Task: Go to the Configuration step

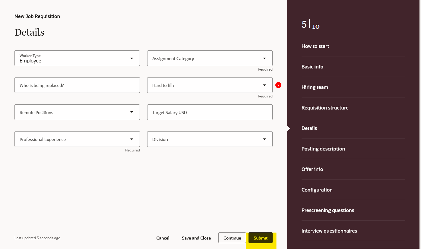Action: click(x=317, y=190)
